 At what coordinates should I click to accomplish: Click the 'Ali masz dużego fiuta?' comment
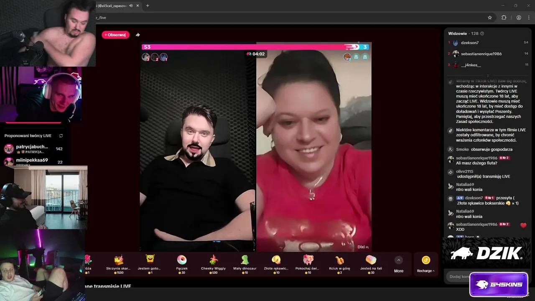476,163
